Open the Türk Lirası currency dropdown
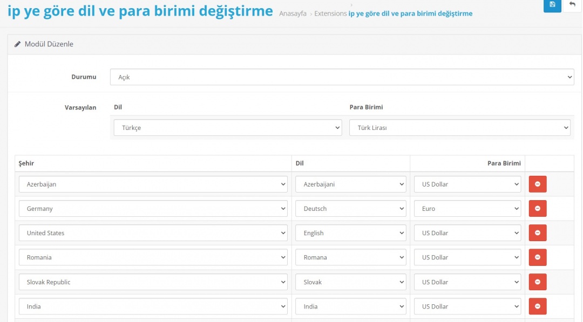The image size is (583, 322). click(459, 128)
